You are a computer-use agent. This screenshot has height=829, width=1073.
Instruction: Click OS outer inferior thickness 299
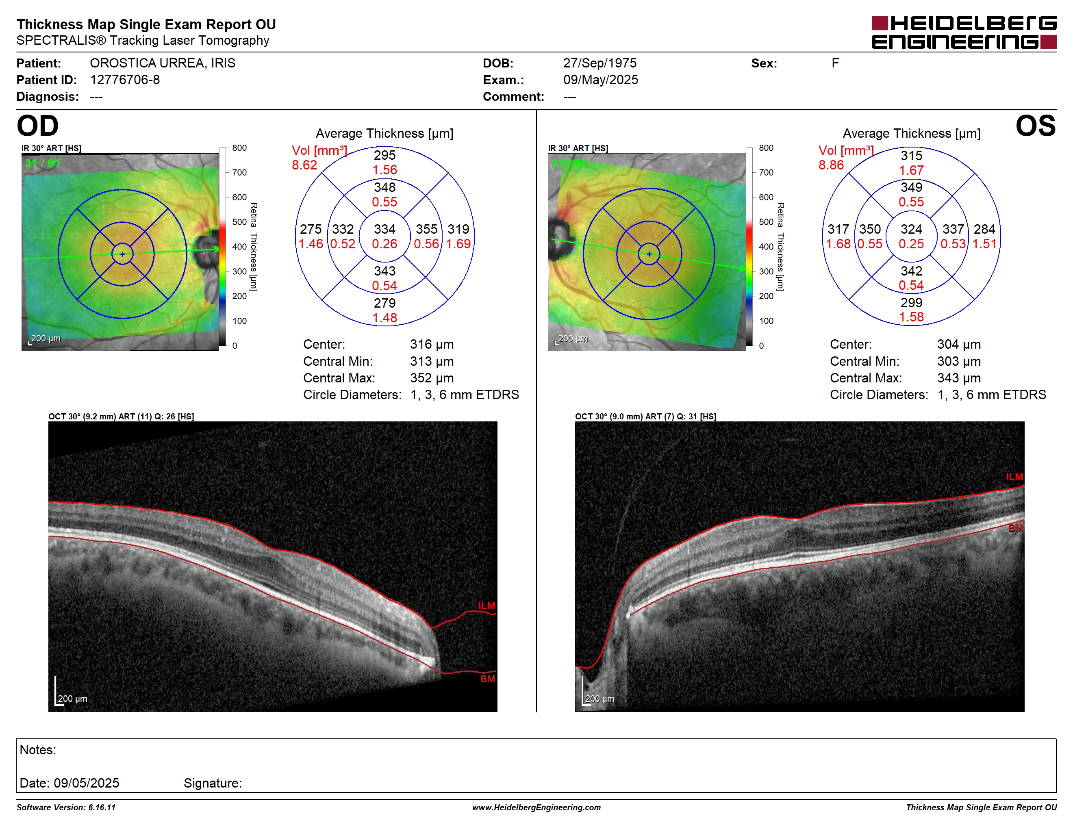point(911,302)
